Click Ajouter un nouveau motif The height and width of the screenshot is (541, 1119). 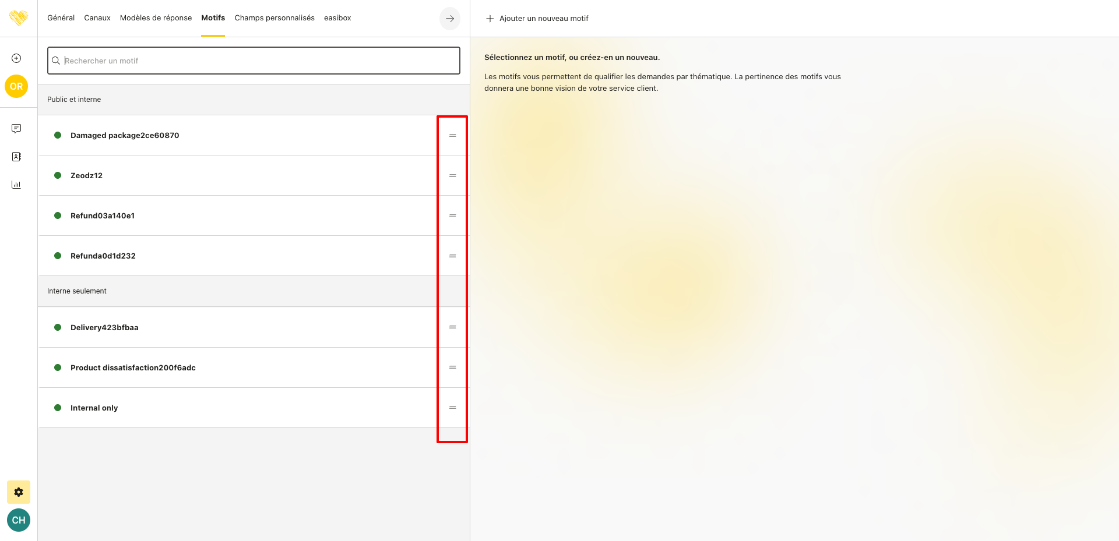pyautogui.click(x=537, y=19)
